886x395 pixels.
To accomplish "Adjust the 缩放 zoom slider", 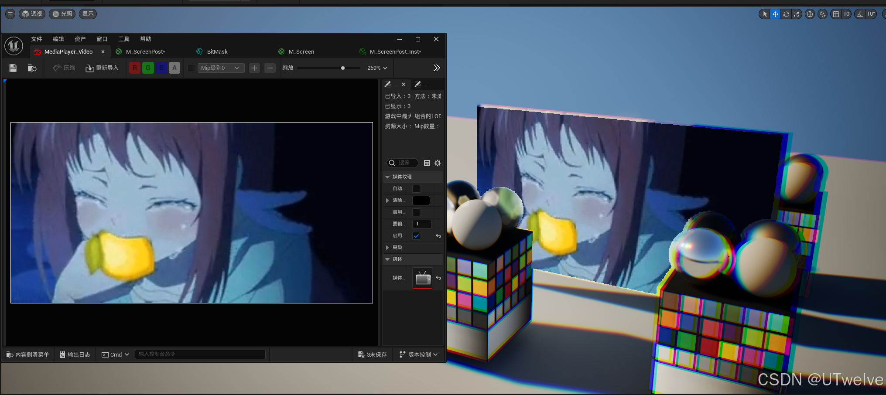I will click(328, 68).
